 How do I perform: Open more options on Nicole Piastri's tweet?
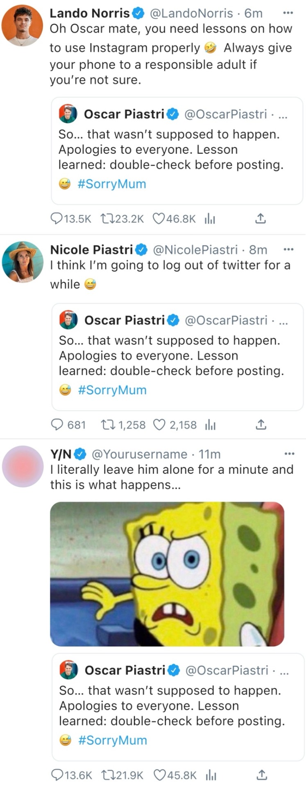click(x=289, y=249)
